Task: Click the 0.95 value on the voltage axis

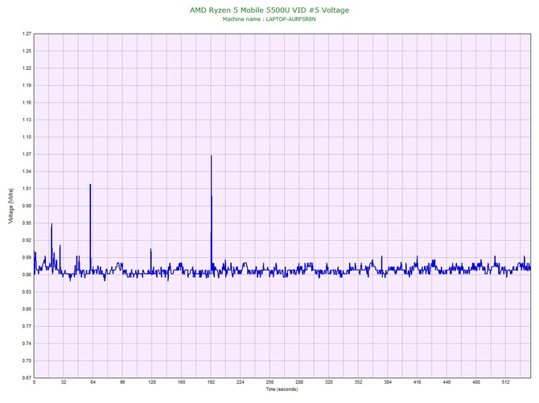Action: pyautogui.click(x=27, y=223)
